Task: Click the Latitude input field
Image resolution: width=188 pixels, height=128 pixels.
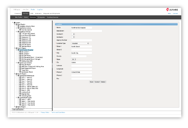Action: click(x=82, y=66)
